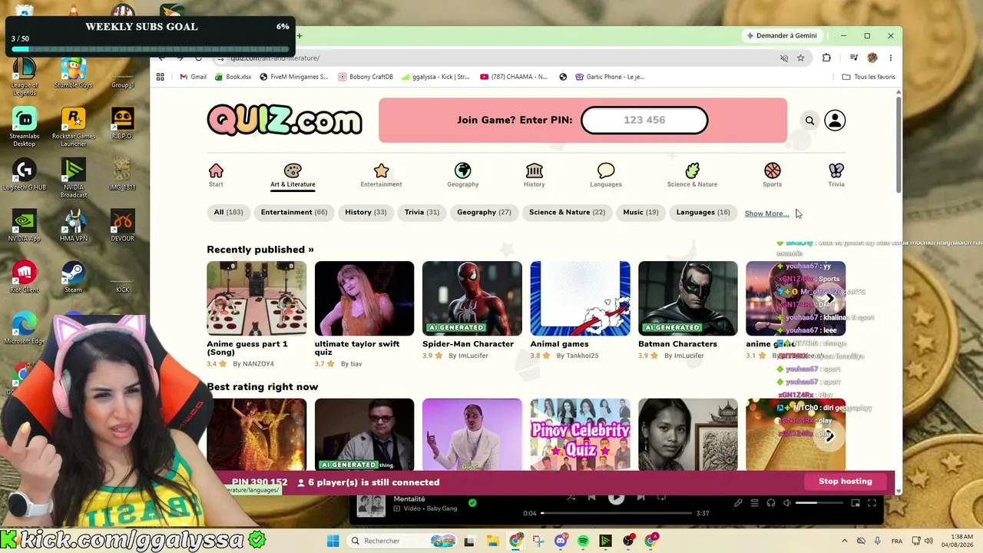Select the Sports basketball category icon
Image resolution: width=983 pixels, height=553 pixels.
pos(772,171)
